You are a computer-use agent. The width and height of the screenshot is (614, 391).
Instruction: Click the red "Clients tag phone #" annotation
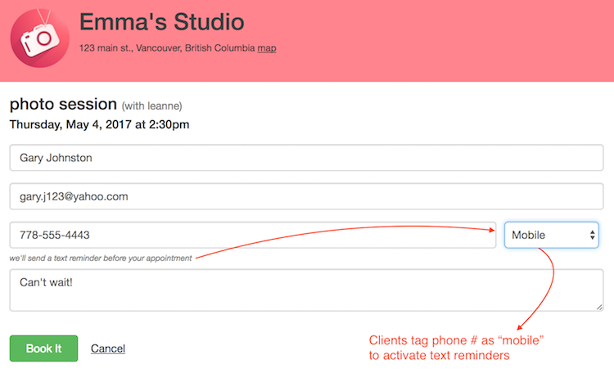coord(456,340)
